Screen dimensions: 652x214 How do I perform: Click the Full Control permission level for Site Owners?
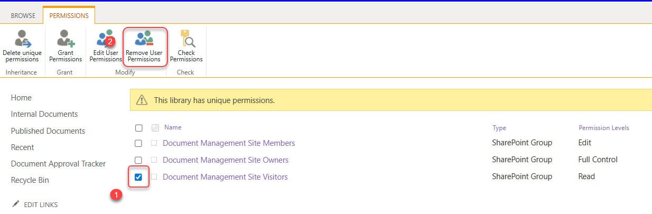pyautogui.click(x=598, y=160)
